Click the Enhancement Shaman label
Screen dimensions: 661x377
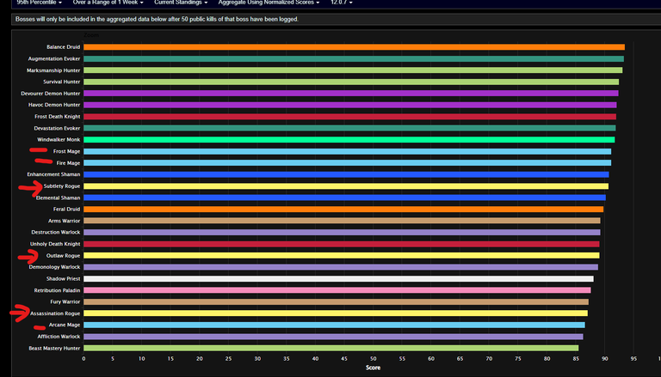point(53,174)
